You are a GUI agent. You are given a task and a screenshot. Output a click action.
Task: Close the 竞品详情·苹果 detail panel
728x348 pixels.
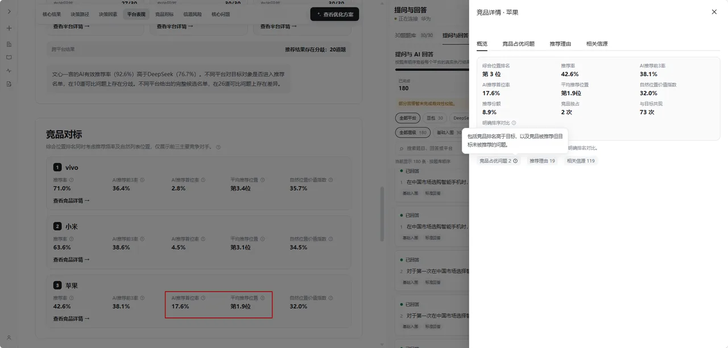[x=714, y=12]
